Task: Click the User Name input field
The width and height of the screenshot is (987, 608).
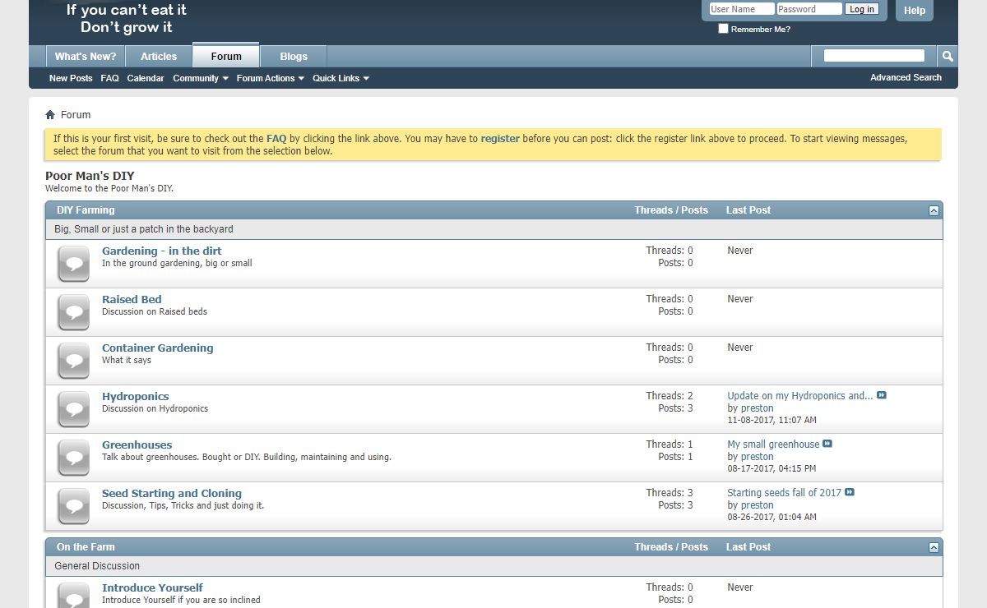Action: 741,9
